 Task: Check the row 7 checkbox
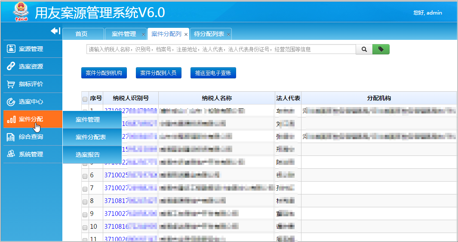[85, 189]
